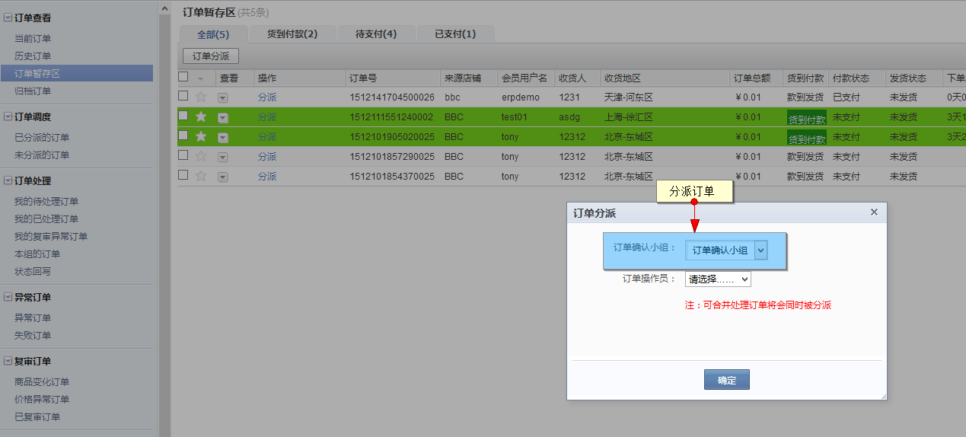Open the 订单确认小组 dropdown
The height and width of the screenshot is (437, 966).
760,250
